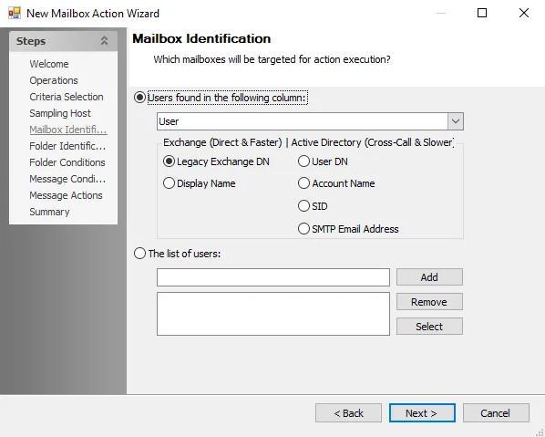Open the Message Conditions step
Viewport: 545px width, 437px height.
(x=67, y=179)
